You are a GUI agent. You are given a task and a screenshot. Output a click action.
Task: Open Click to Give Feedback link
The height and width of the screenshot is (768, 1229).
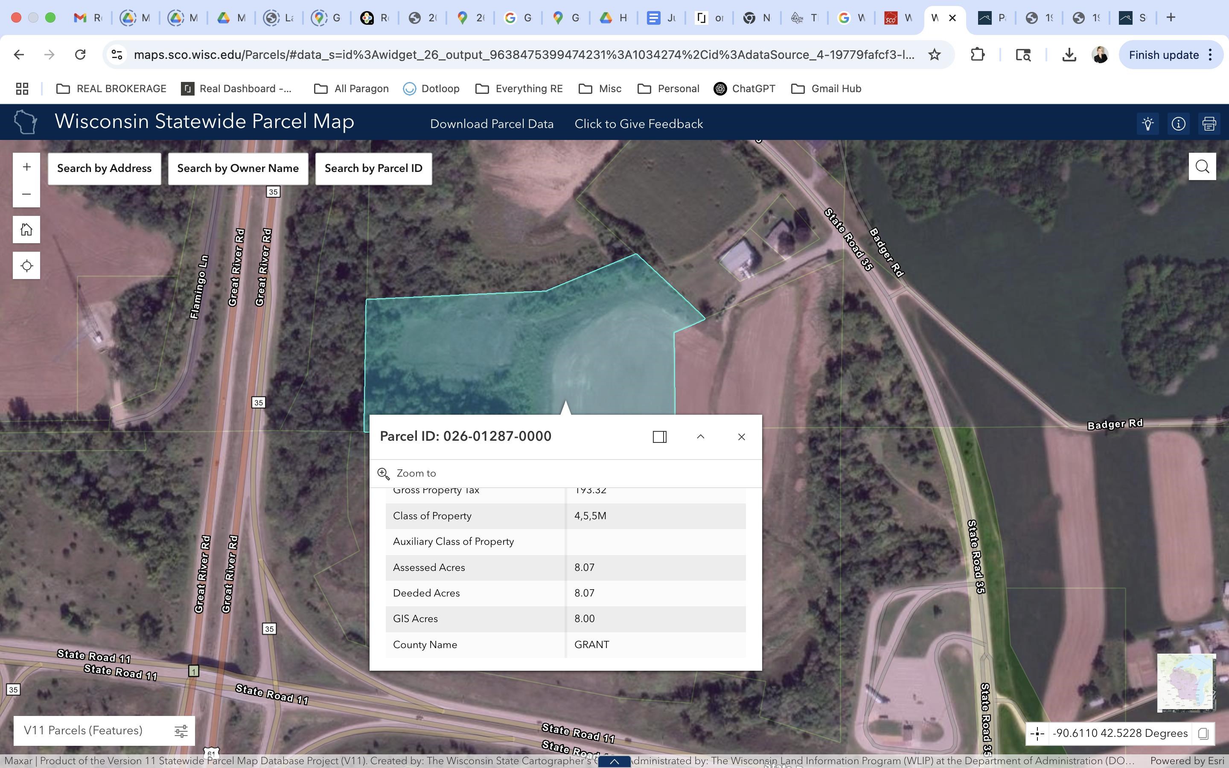coord(638,124)
